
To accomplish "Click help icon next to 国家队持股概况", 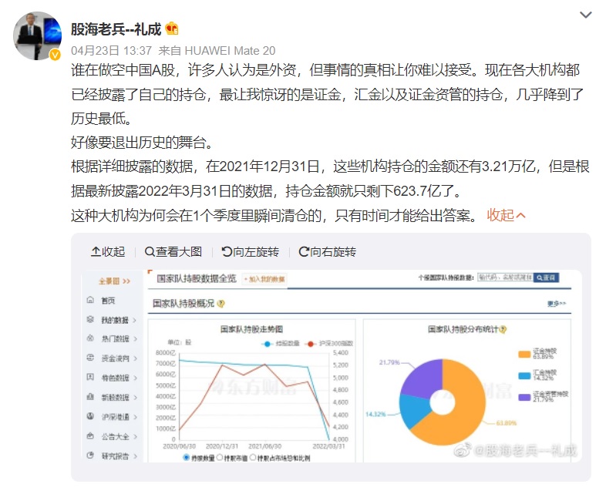I will tap(221, 304).
